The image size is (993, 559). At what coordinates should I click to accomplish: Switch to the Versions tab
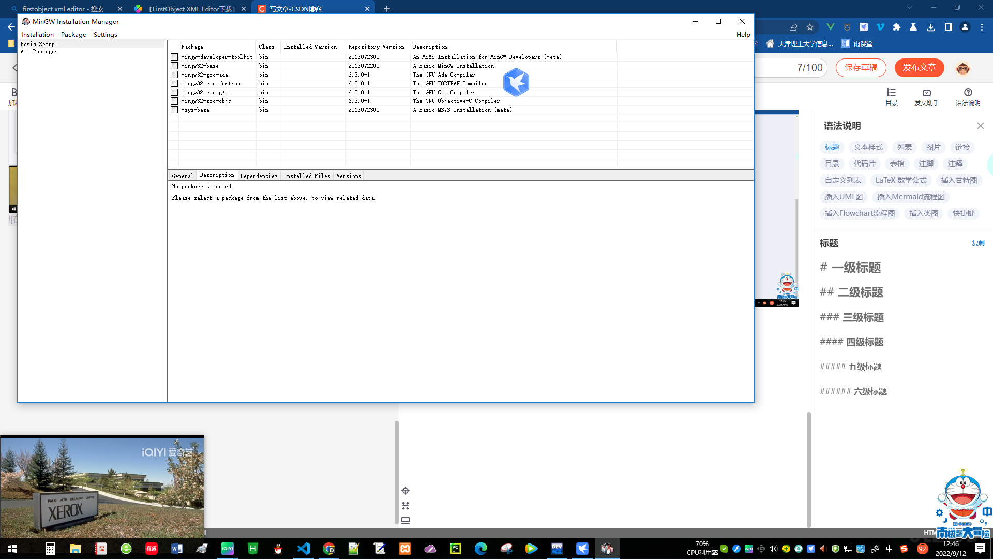click(x=349, y=176)
